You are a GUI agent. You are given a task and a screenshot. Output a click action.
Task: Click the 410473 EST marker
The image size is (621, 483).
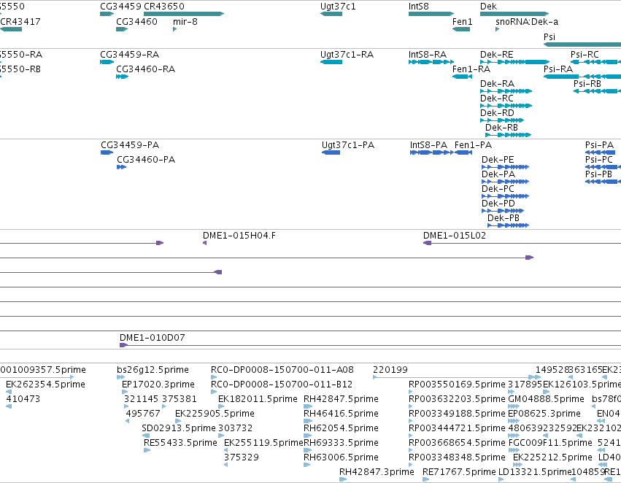(9, 406)
